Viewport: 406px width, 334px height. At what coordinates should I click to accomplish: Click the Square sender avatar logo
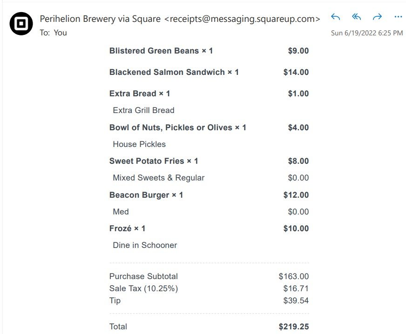(21, 24)
